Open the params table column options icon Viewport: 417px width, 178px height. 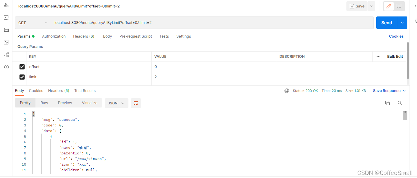tap(378, 57)
